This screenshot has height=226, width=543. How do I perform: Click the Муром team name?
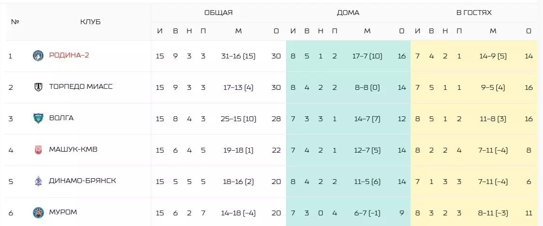click(63, 212)
